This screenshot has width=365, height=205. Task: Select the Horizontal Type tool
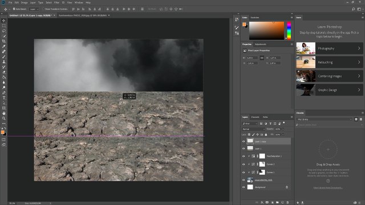4,97
